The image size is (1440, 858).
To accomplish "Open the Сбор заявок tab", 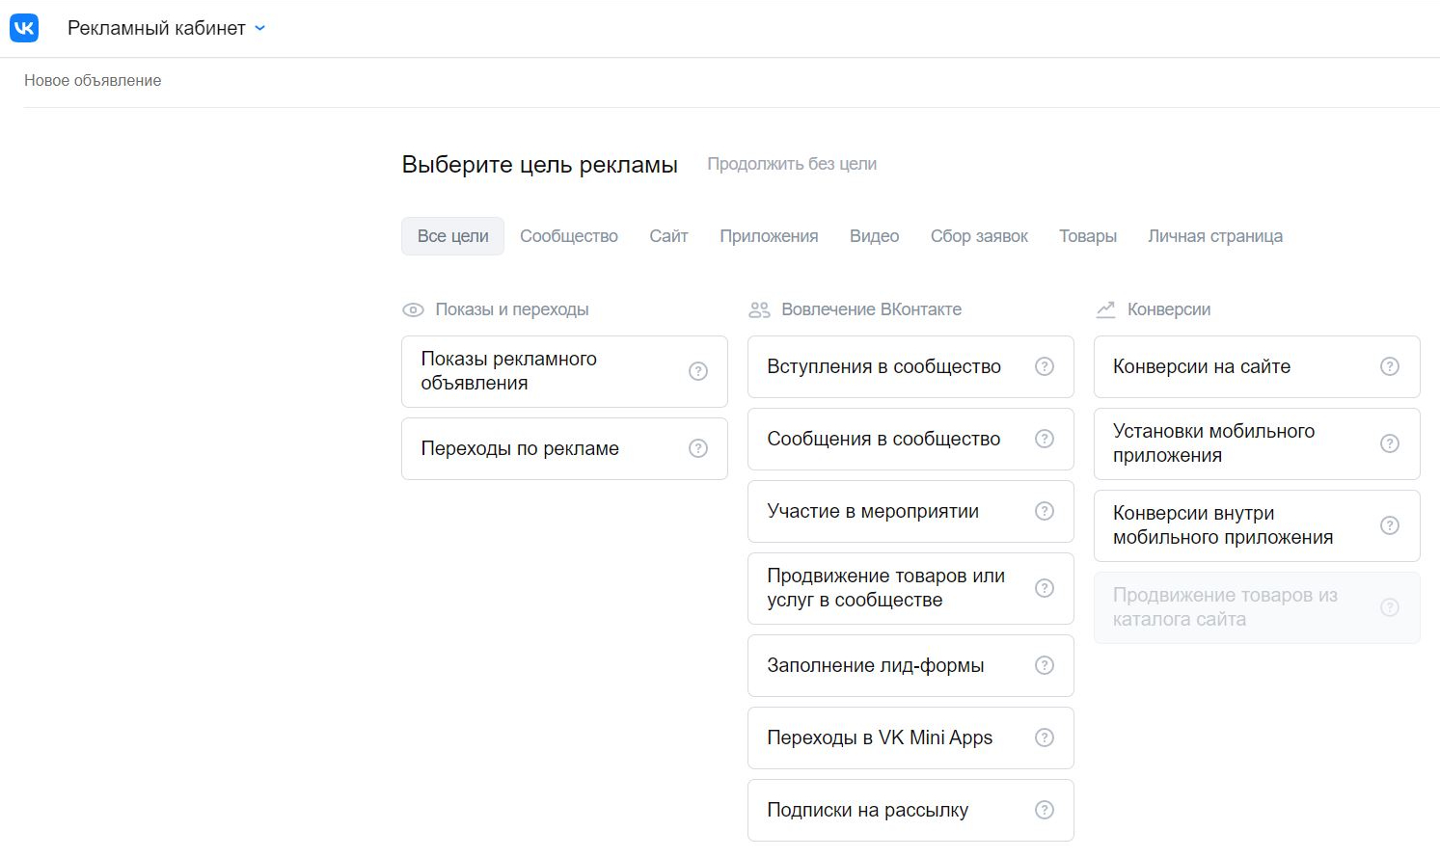I will (x=979, y=236).
